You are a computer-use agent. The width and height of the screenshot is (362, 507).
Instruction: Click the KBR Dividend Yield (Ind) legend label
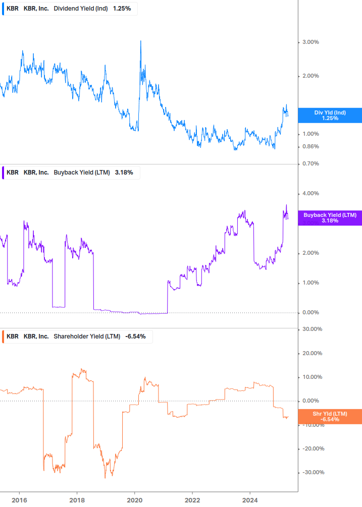coord(70,9)
